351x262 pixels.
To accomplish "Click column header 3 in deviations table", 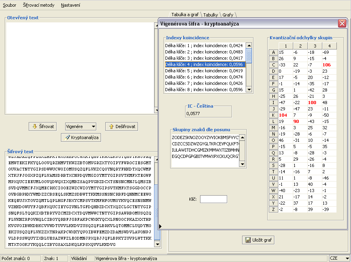I will tap(315, 46).
